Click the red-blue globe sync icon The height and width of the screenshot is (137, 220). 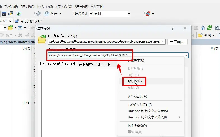(x=148, y=14)
